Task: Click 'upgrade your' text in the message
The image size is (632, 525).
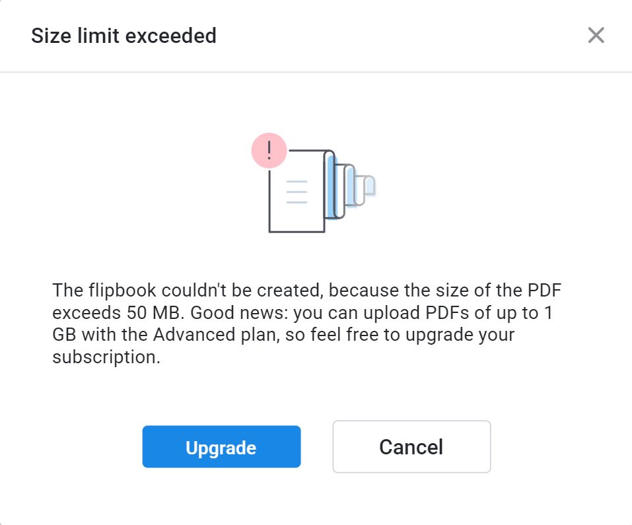Action: (460, 335)
